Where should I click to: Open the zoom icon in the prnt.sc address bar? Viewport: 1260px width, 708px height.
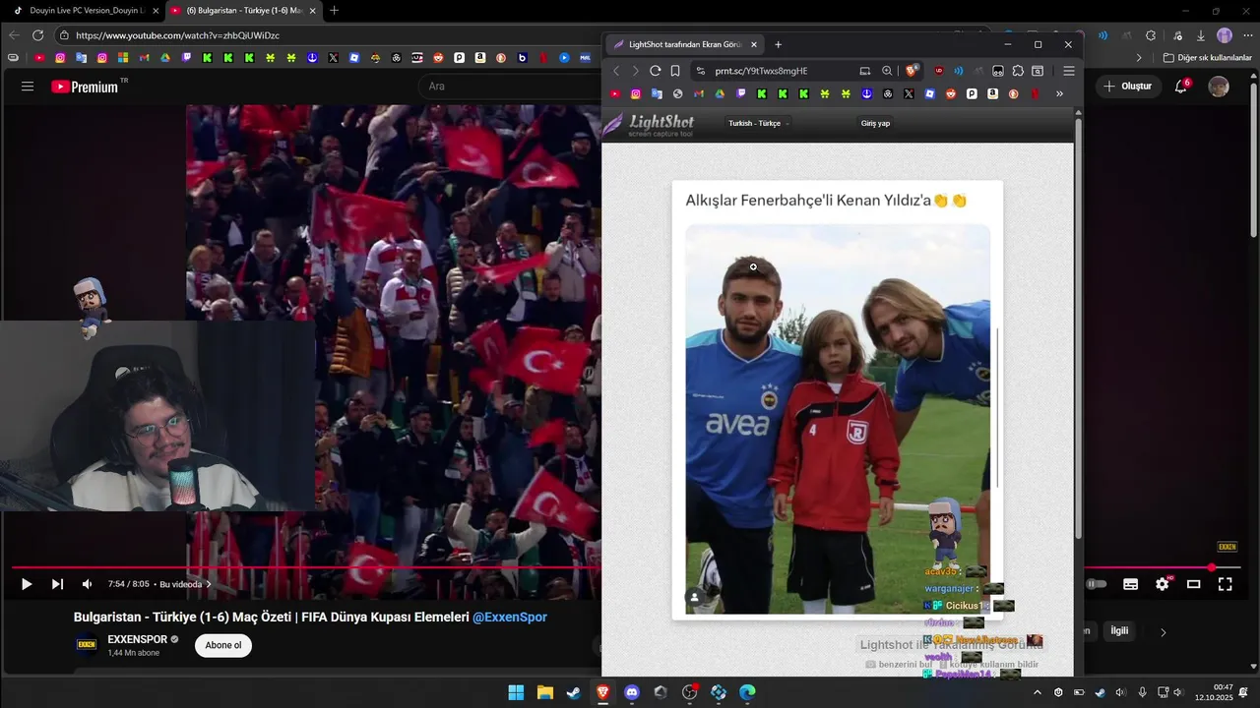tap(887, 71)
